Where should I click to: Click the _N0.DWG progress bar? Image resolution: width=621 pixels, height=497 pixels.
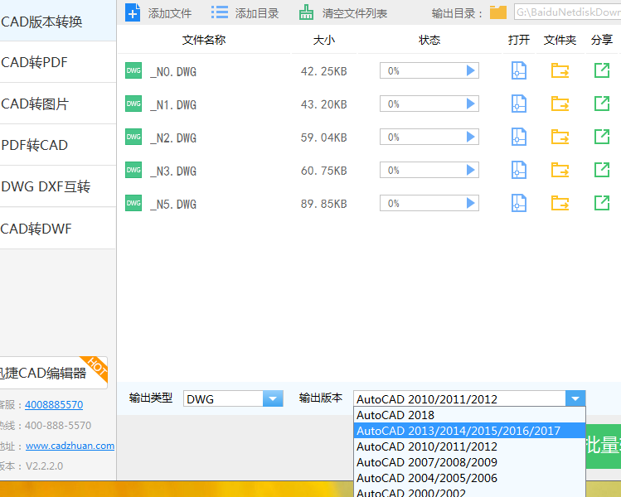(x=429, y=71)
